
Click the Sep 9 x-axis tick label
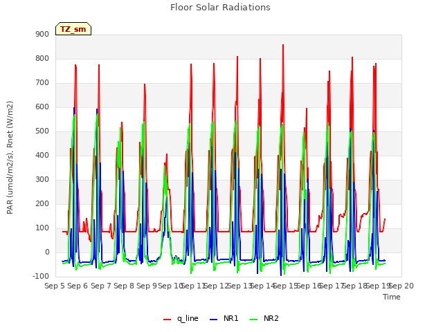point(147,286)
